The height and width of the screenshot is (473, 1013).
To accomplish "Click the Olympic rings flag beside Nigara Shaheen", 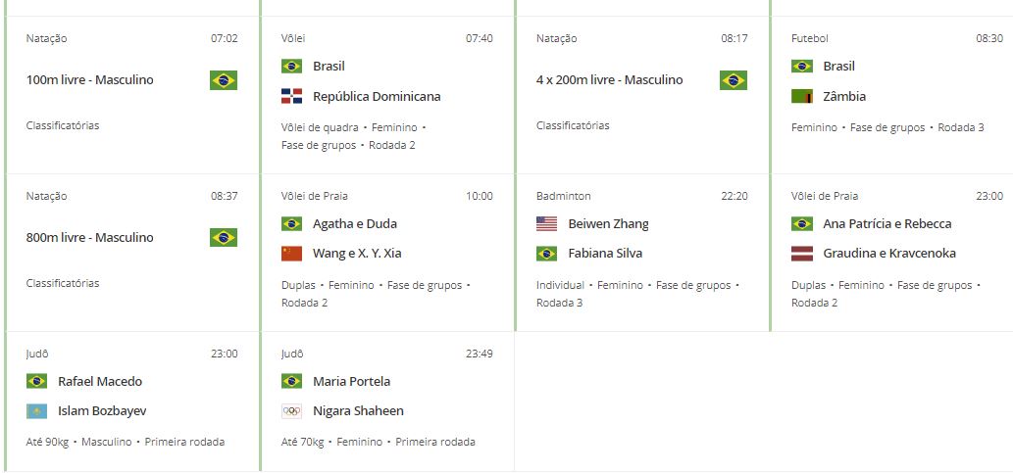I will [x=291, y=411].
